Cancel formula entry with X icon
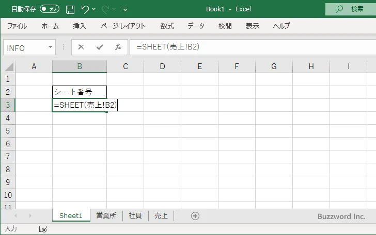 81,47
